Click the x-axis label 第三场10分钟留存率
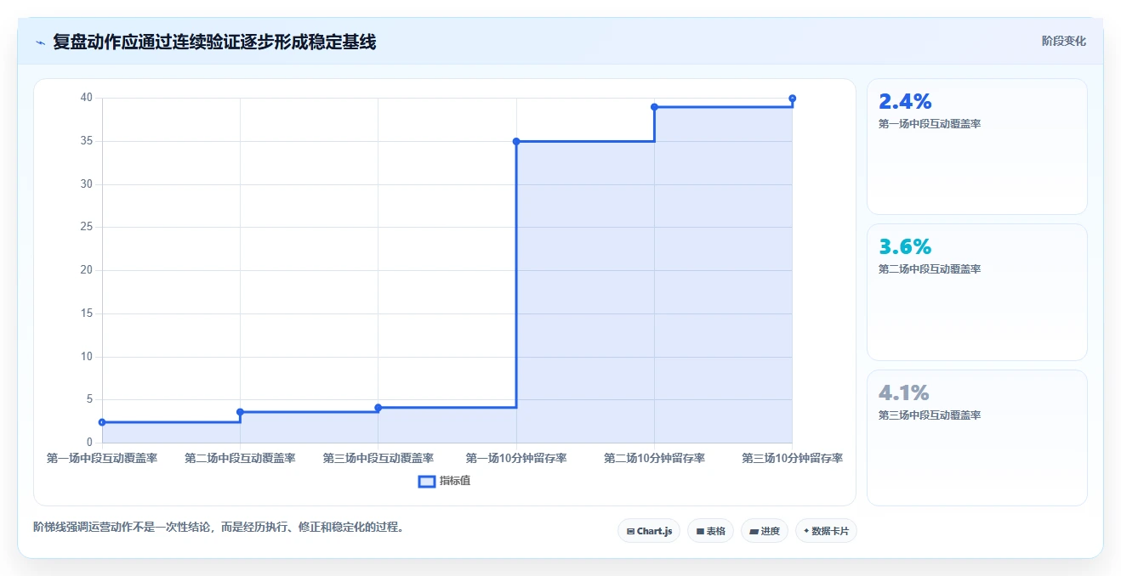 (x=792, y=459)
